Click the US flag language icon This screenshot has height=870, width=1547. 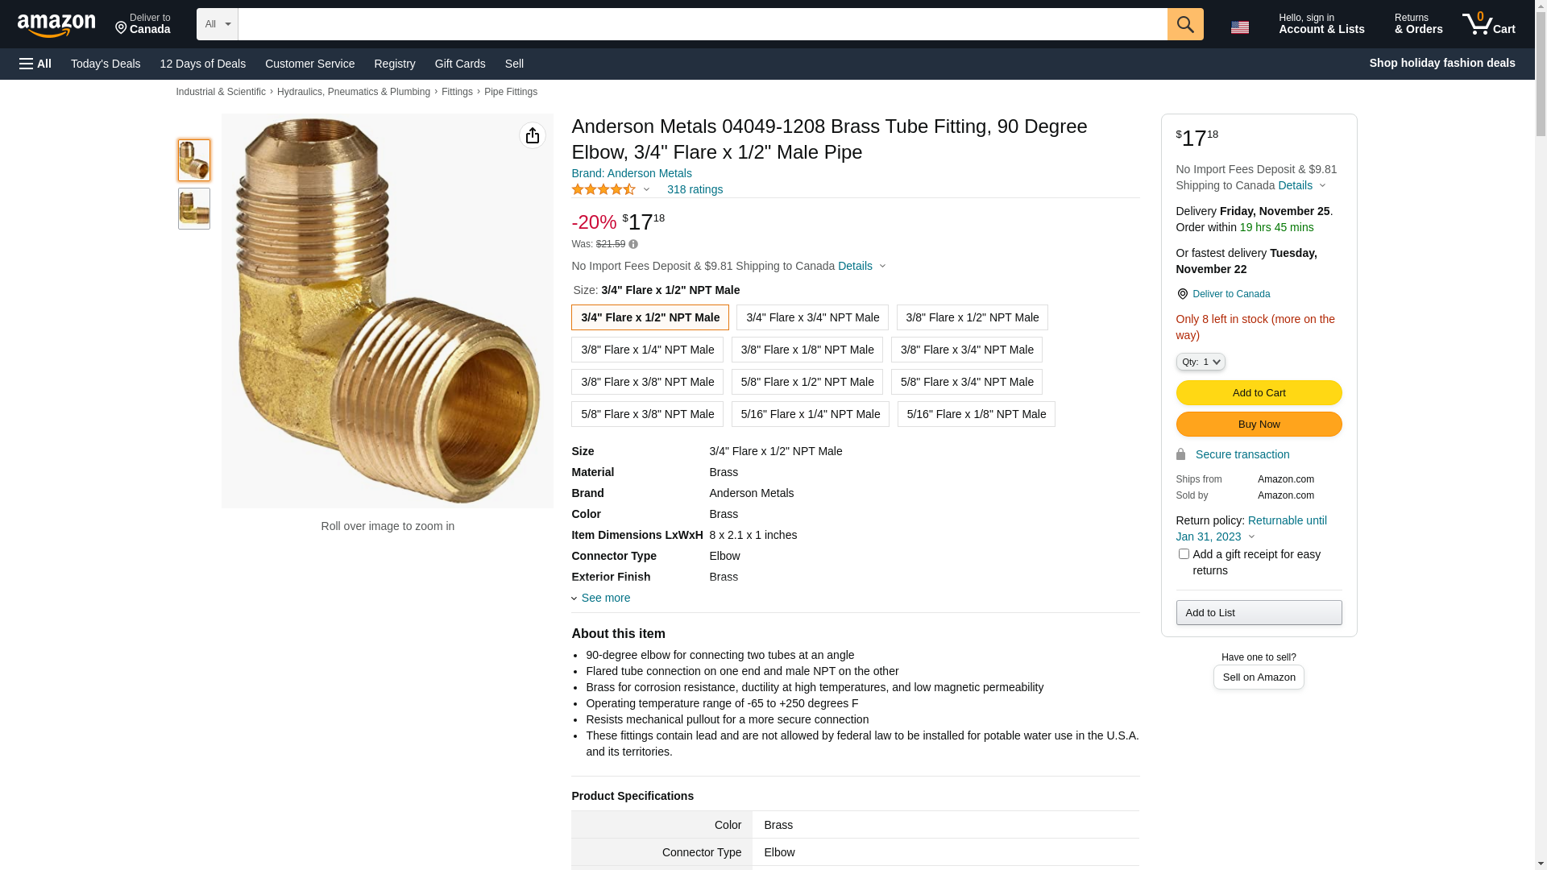1239,27
